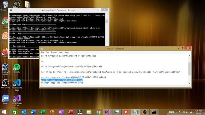This screenshot has width=205, height=115.
Task: Select the folder icon on the desktop
Action: coord(28,4)
